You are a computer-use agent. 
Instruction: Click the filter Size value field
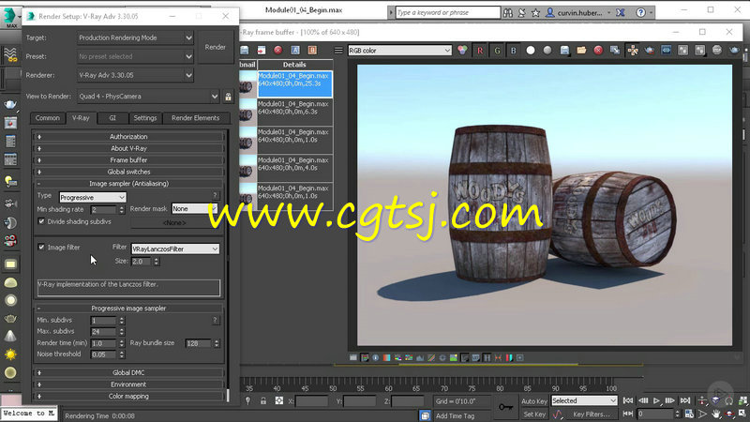coord(141,262)
